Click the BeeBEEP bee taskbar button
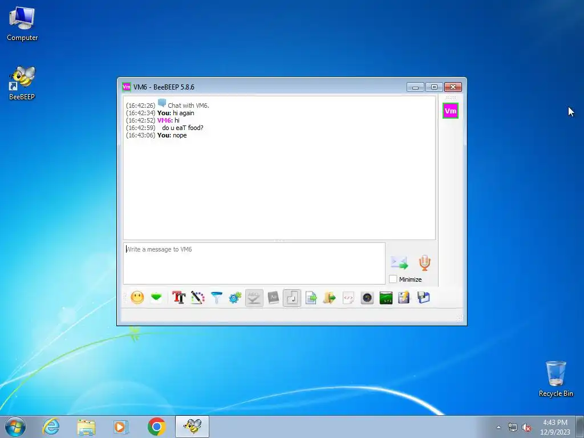The image size is (584, 438). click(192, 427)
